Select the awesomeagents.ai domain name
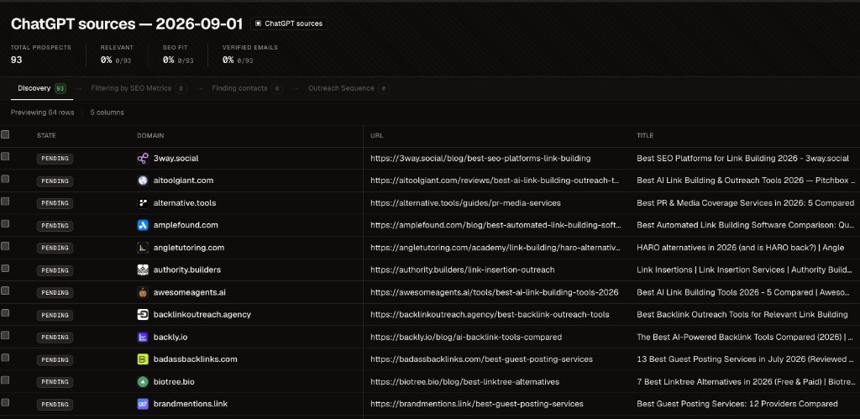The image size is (860, 419). (189, 292)
